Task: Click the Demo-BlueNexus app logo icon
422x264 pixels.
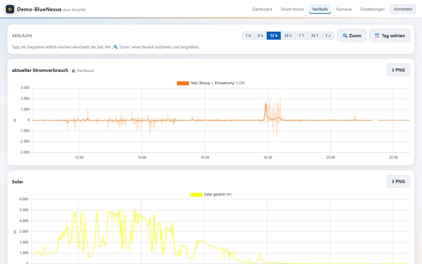Action: (x=10, y=9)
